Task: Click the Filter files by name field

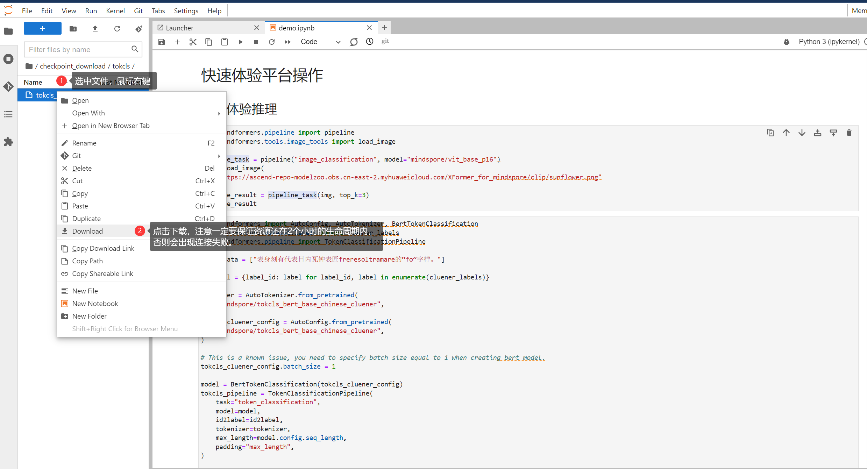Action: (79, 50)
